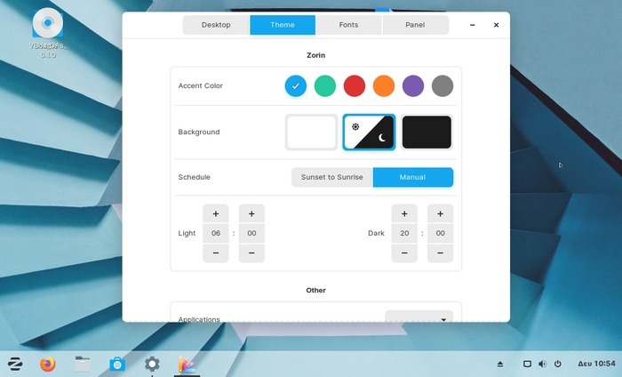The image size is (622, 377).
Task: Click the power icon in tray
Action: click(x=558, y=364)
